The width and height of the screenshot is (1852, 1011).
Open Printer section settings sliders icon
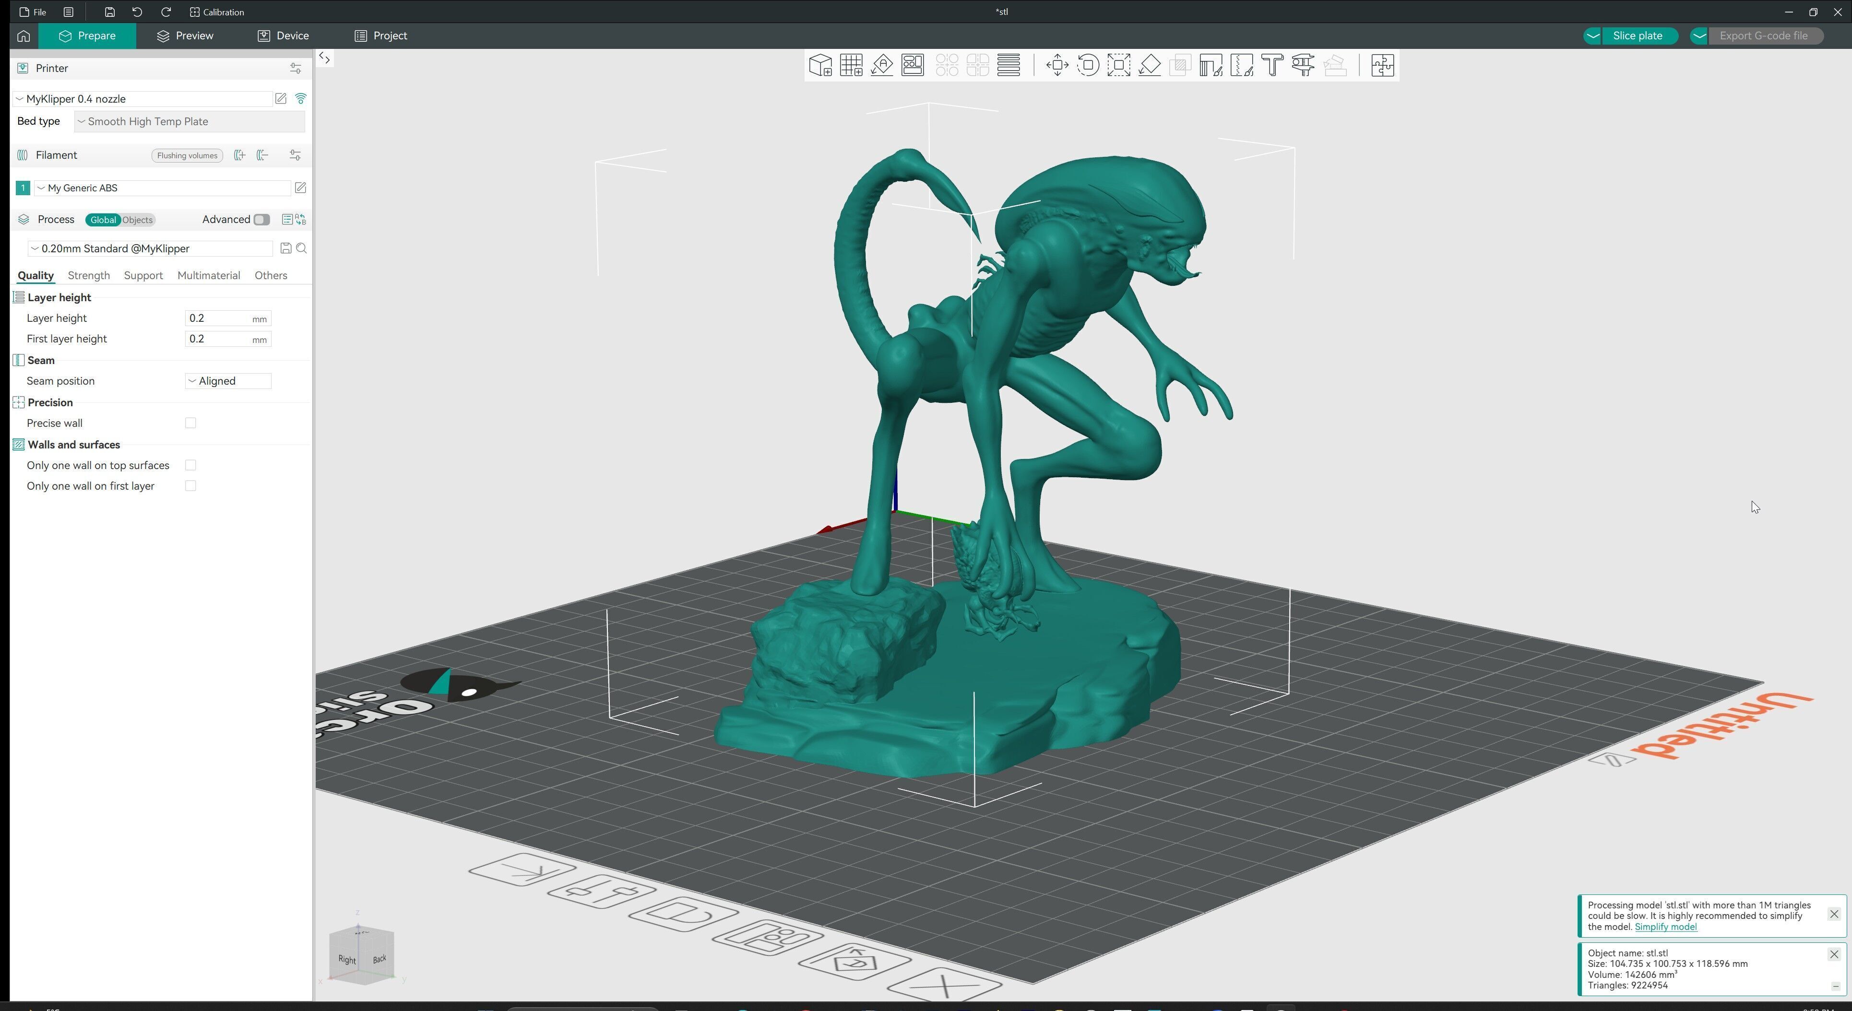point(296,68)
